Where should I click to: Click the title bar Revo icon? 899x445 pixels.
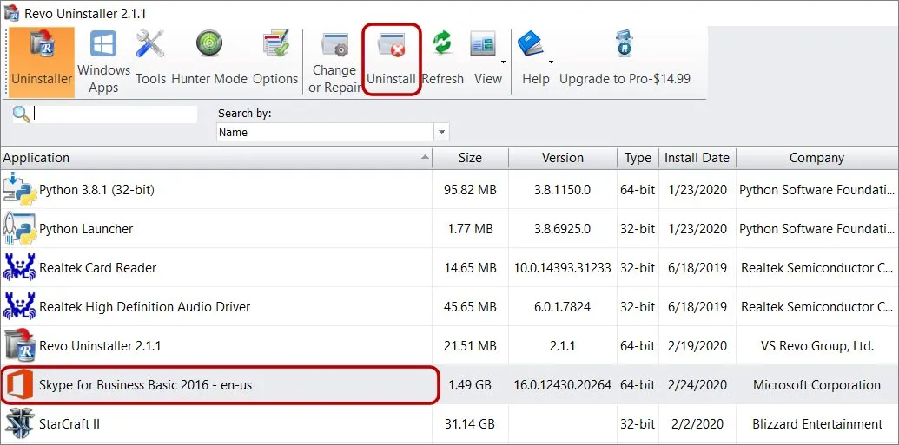point(11,11)
